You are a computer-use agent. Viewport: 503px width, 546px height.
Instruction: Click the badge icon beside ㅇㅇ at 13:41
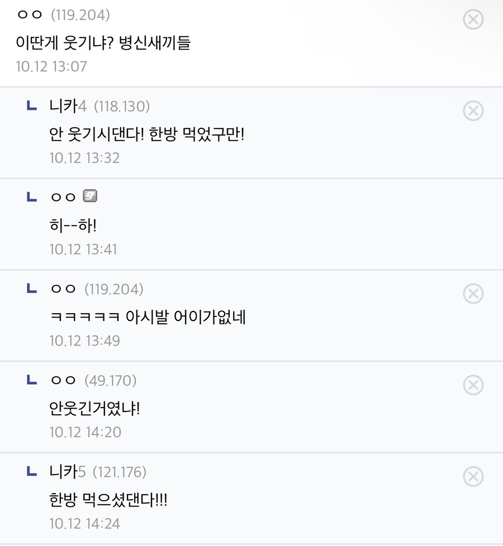pyautogui.click(x=90, y=196)
